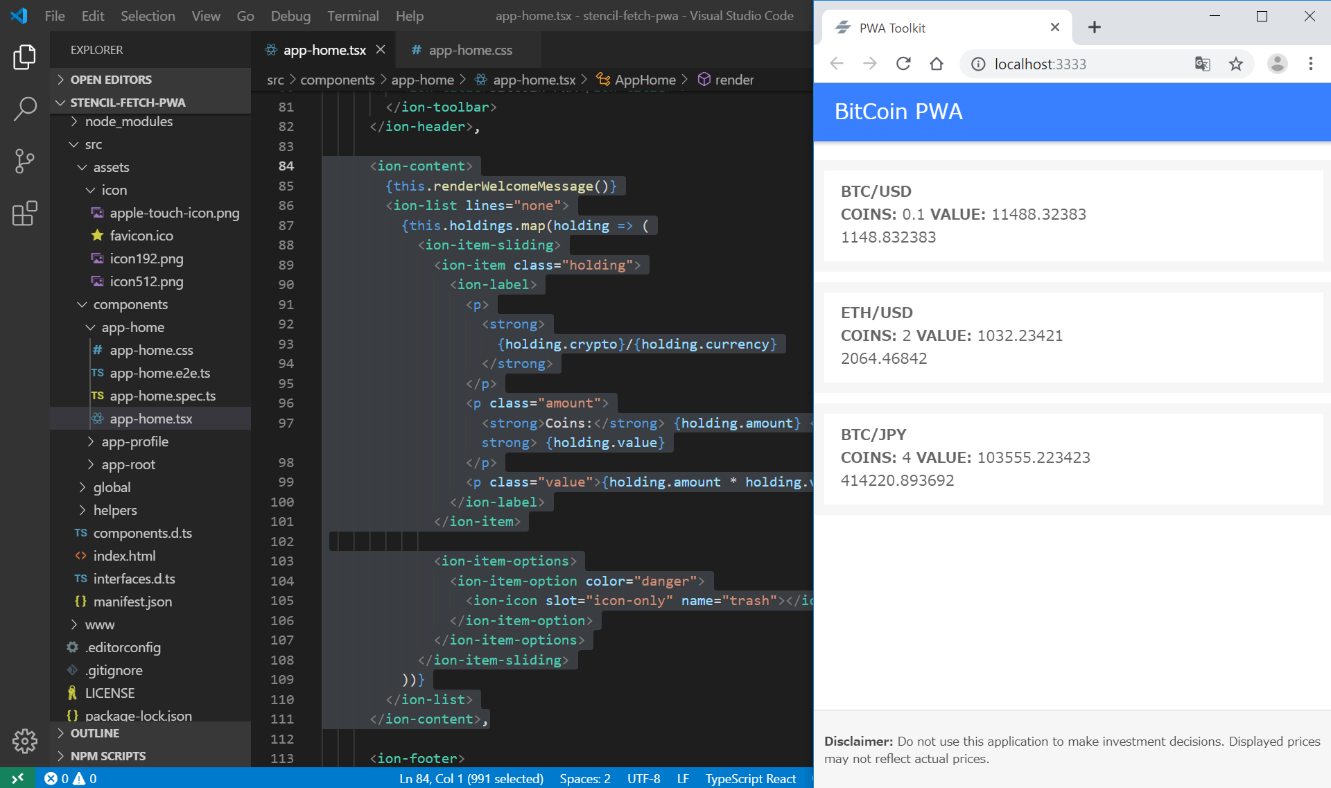View site information for localhost

coord(978,64)
